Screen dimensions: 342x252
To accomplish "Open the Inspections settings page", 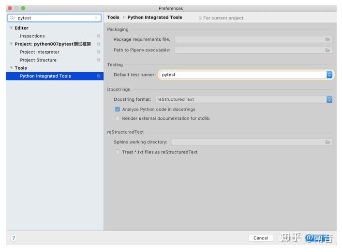I will coord(32,36).
